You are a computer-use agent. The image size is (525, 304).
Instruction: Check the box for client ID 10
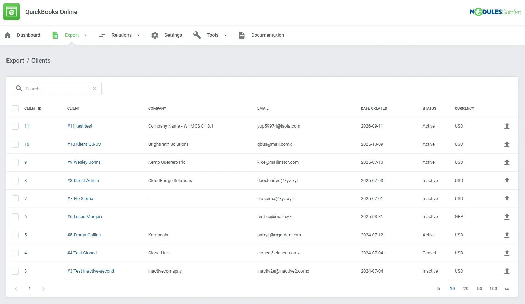coord(15,144)
